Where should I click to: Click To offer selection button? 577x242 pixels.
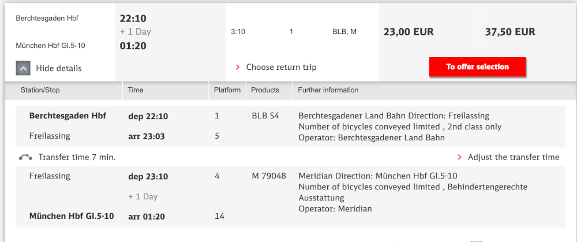click(477, 67)
